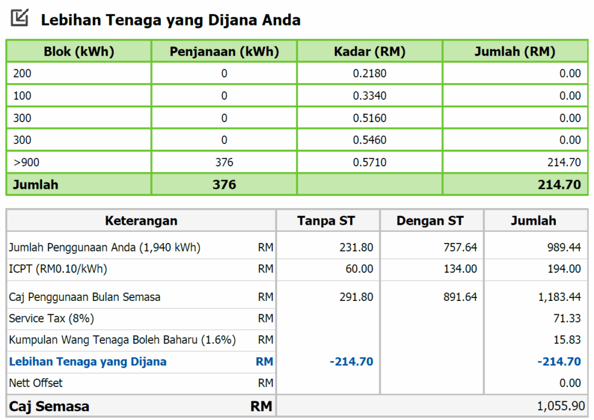Click the edit icon beside the section title
The width and height of the screenshot is (594, 420).
pyautogui.click(x=20, y=19)
